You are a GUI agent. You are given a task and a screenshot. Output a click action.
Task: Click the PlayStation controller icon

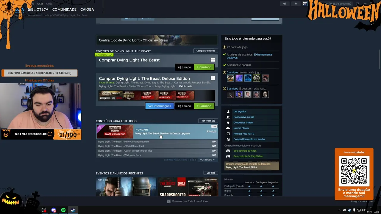(x=228, y=156)
